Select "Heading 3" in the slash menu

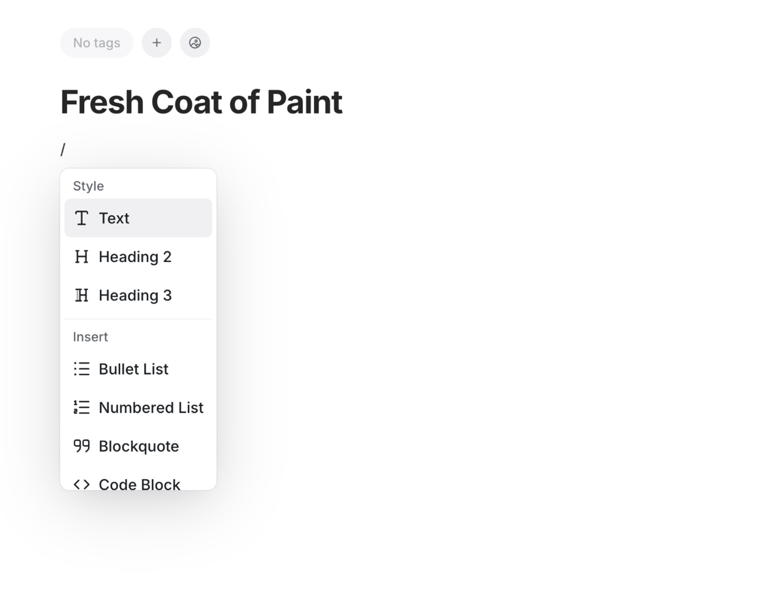[x=135, y=295]
